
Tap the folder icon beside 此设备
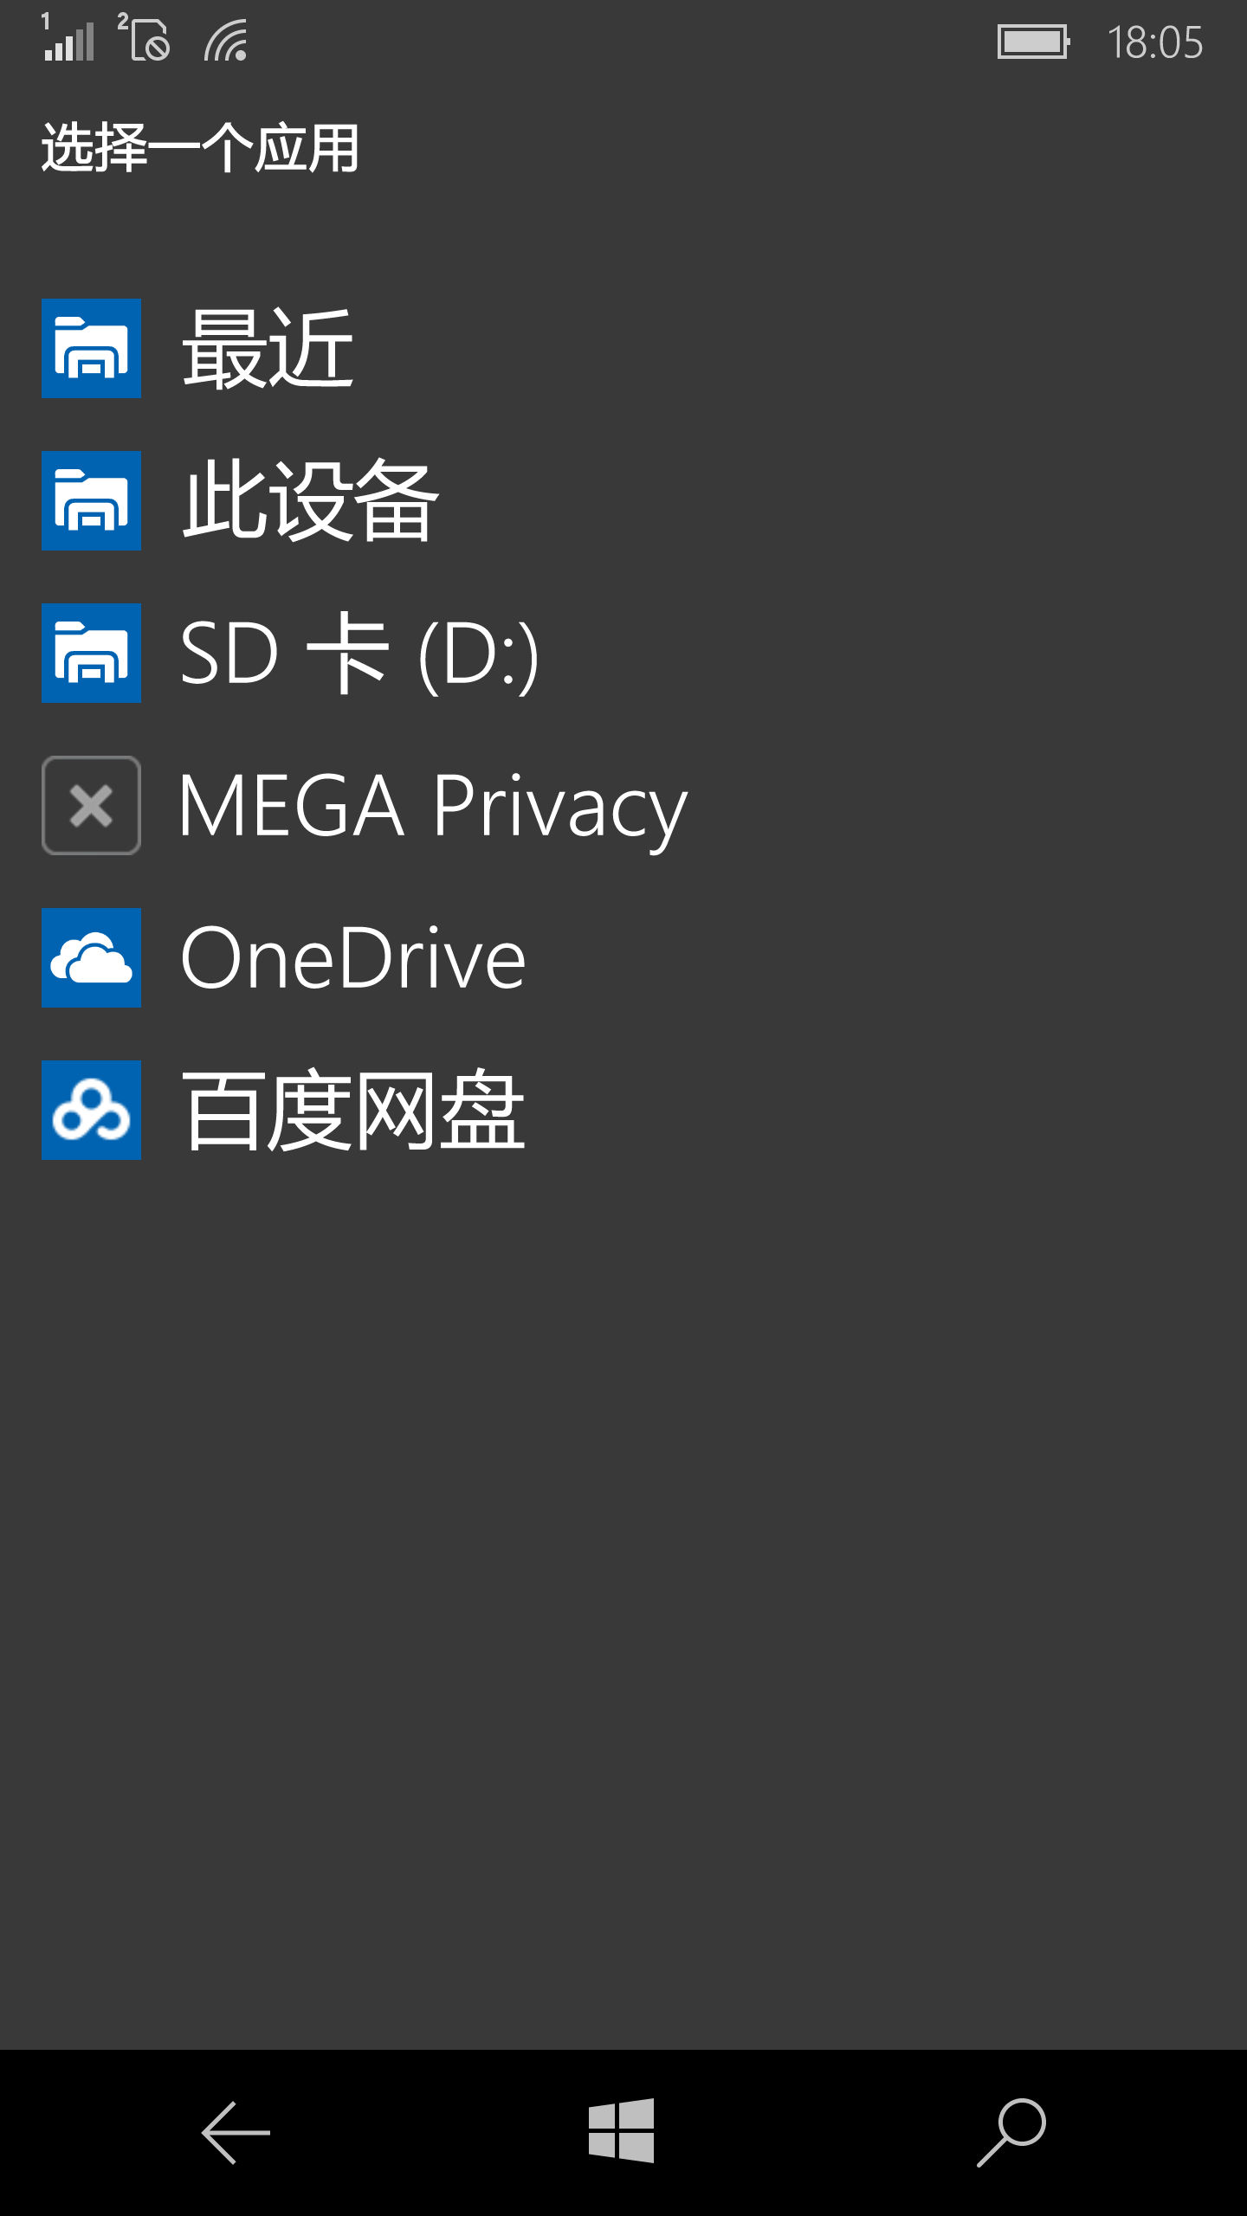(x=91, y=501)
